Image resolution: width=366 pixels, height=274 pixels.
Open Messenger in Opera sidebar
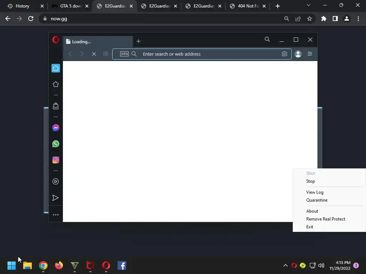click(55, 128)
